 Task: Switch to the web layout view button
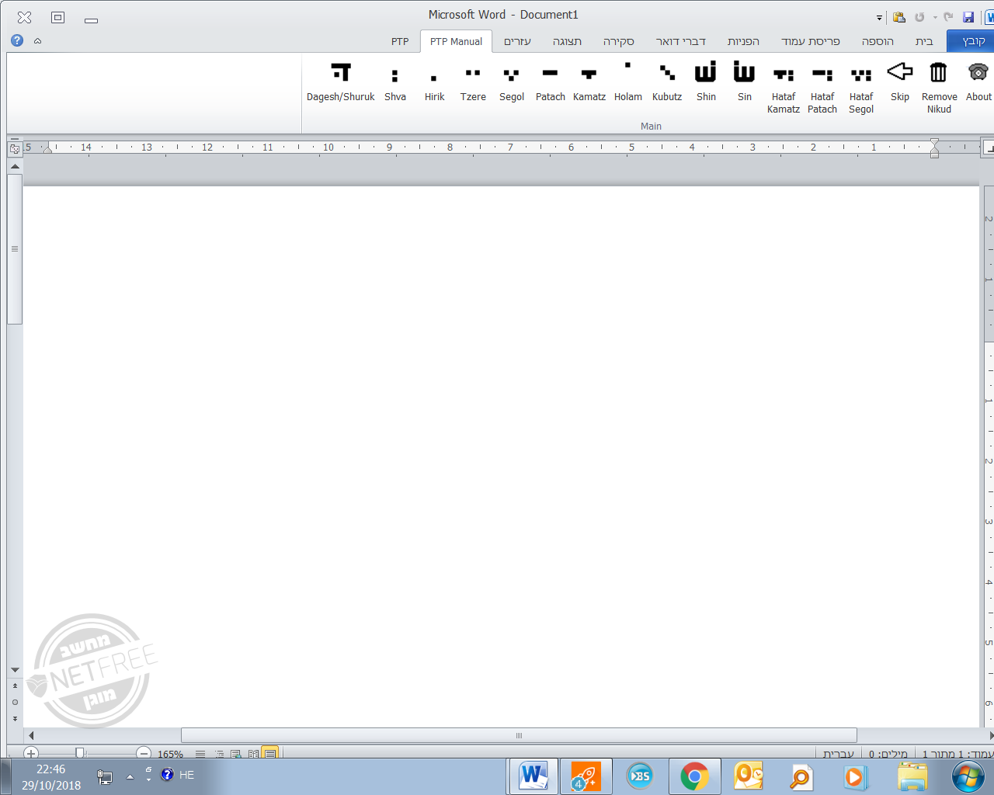[x=236, y=753]
